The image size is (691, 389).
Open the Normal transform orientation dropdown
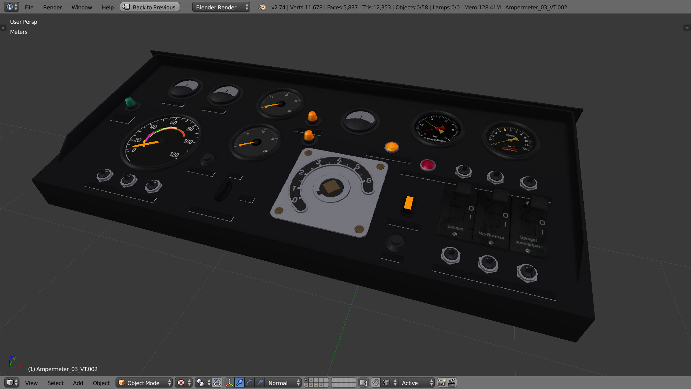point(284,383)
